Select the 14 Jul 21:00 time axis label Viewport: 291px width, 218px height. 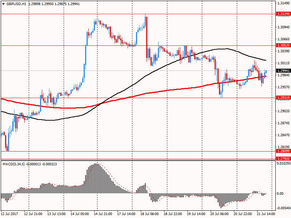tap(103, 214)
